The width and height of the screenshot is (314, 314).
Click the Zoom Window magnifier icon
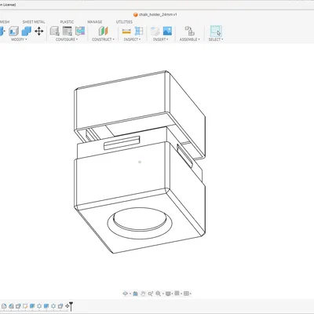coord(158,294)
